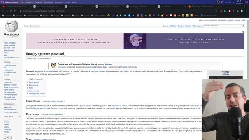Expand more languages with Altre 5 button
This screenshot has width=249, height=140.
pyautogui.click(x=8, y=138)
